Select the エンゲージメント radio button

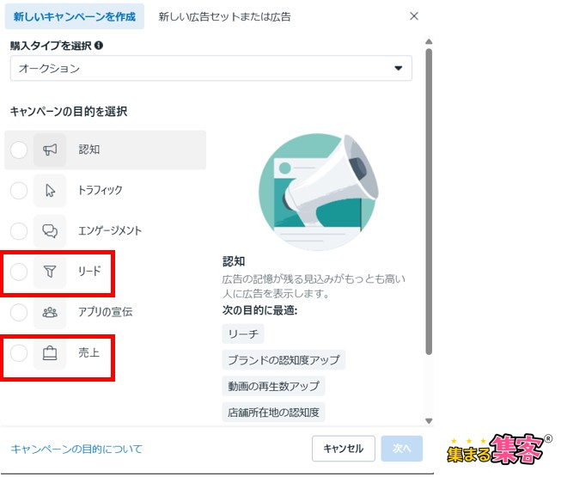pyautogui.click(x=19, y=231)
